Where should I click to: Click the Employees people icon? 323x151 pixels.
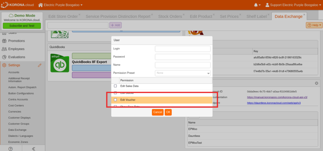point(4,49)
